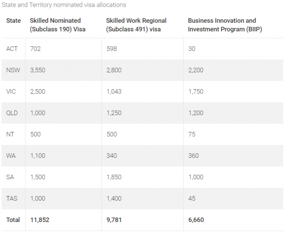Screen dimensions: 294x238
Task: Select the WA state cell
Action: pos(11,156)
